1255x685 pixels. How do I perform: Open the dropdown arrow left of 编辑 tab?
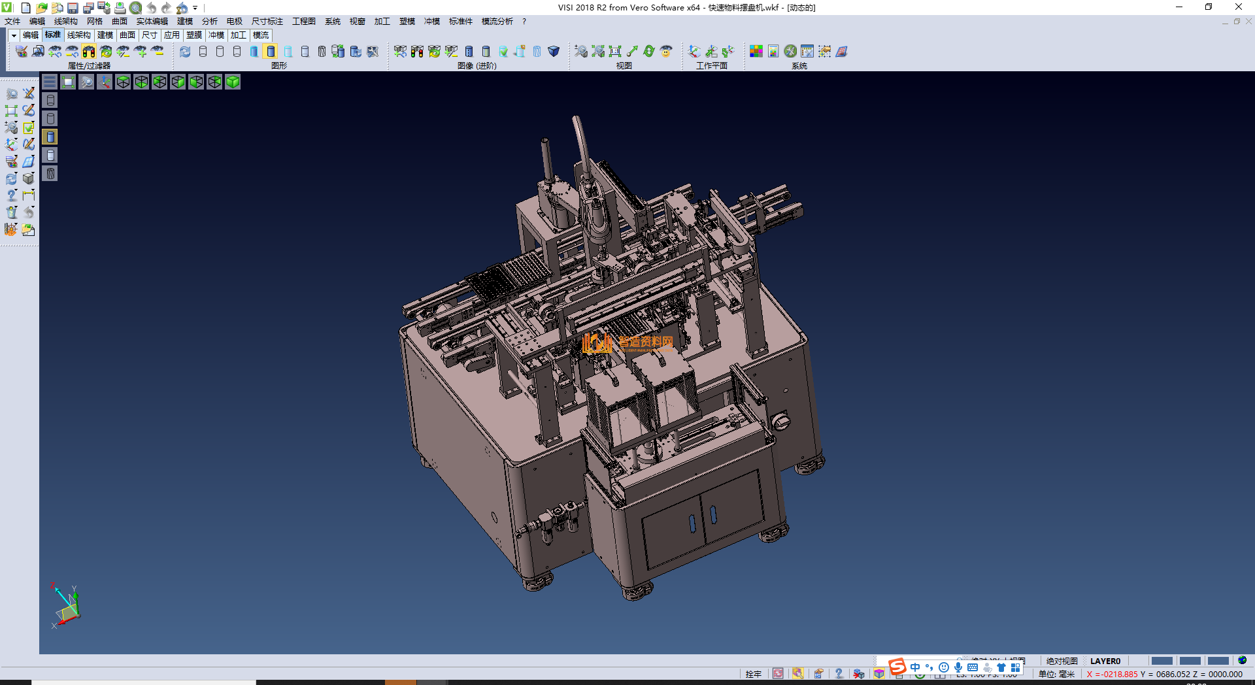[13, 35]
